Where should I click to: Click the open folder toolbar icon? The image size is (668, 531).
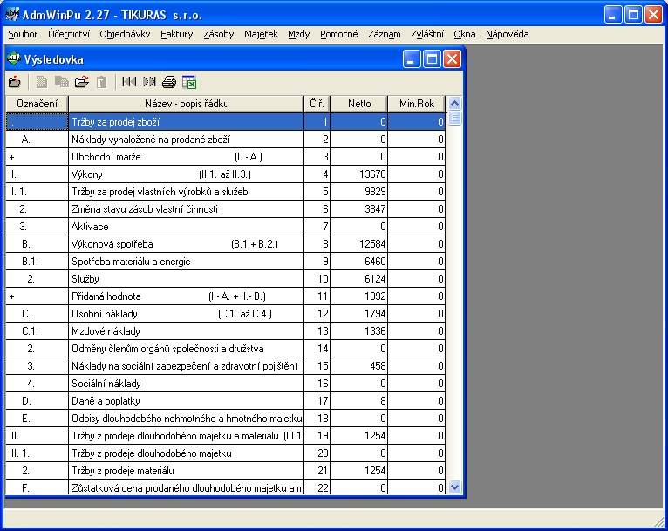[82, 82]
